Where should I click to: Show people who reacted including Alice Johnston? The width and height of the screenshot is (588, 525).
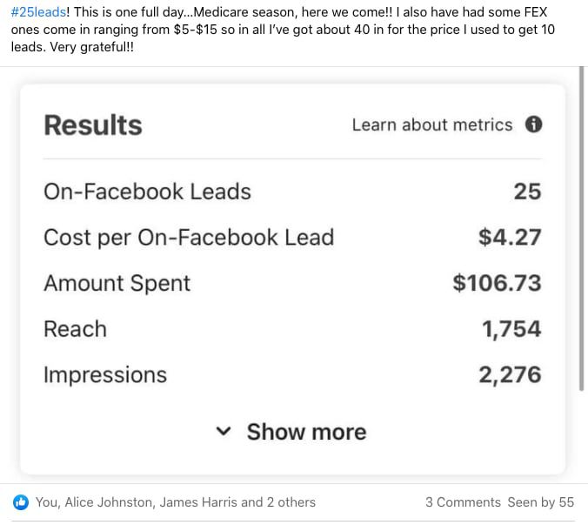(x=176, y=502)
